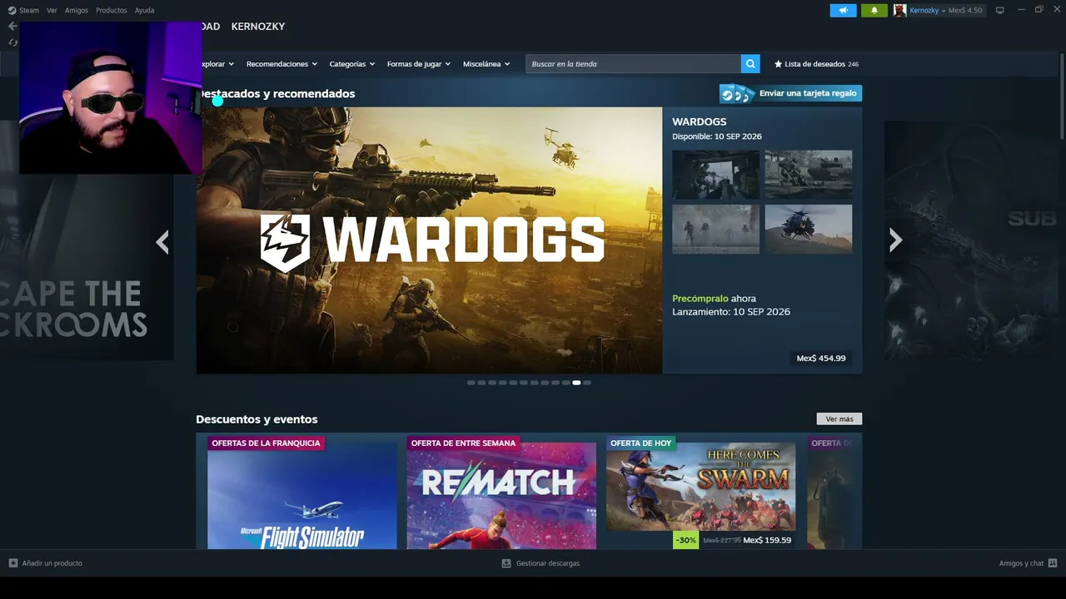Open the announcements megaphone button
Screen dimensions: 1066x599
843,10
